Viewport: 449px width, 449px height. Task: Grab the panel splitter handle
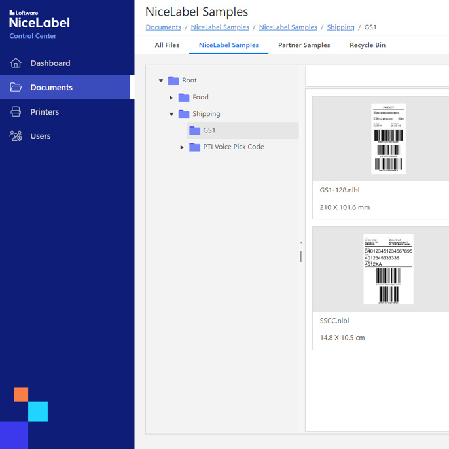[300, 257]
